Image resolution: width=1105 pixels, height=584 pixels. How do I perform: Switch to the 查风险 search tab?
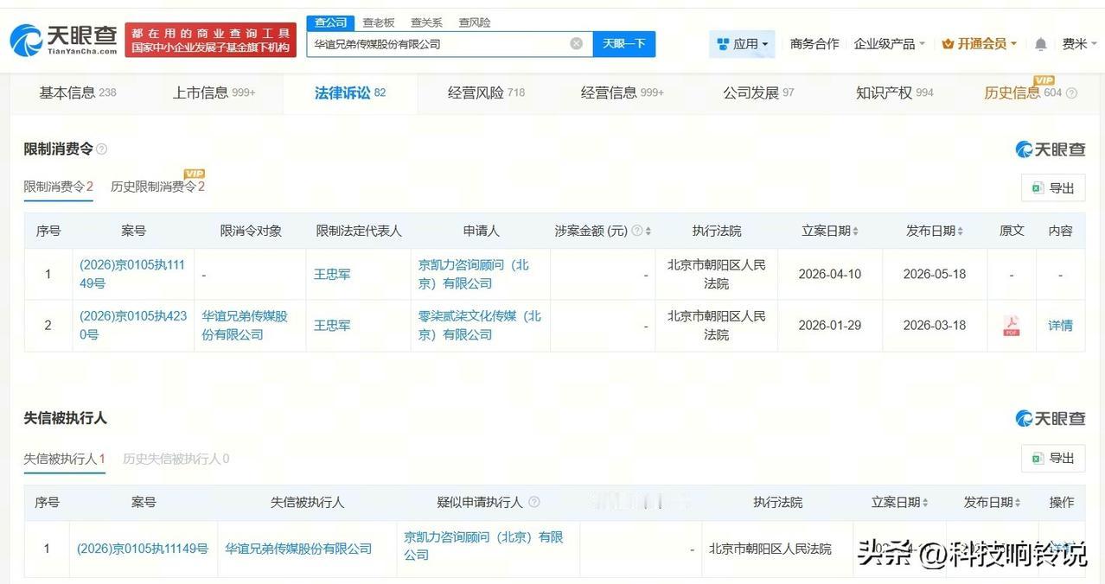474,22
